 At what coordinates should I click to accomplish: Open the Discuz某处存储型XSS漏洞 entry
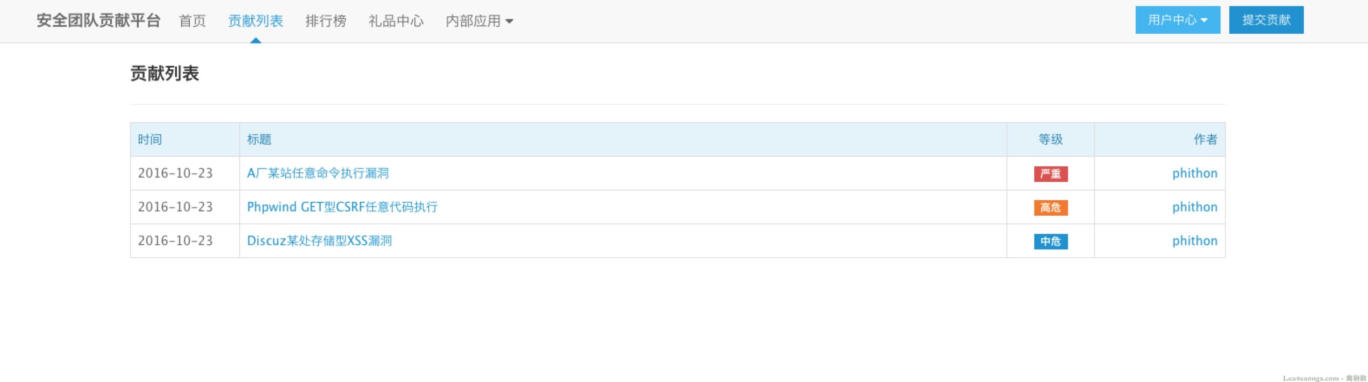point(319,241)
